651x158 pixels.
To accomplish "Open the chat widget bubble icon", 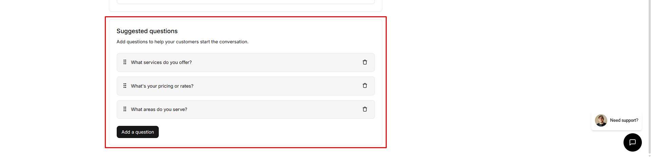I will [x=632, y=142].
